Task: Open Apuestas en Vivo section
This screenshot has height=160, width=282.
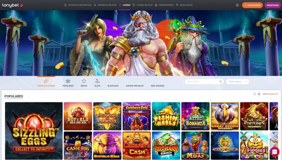Action: (105, 5)
